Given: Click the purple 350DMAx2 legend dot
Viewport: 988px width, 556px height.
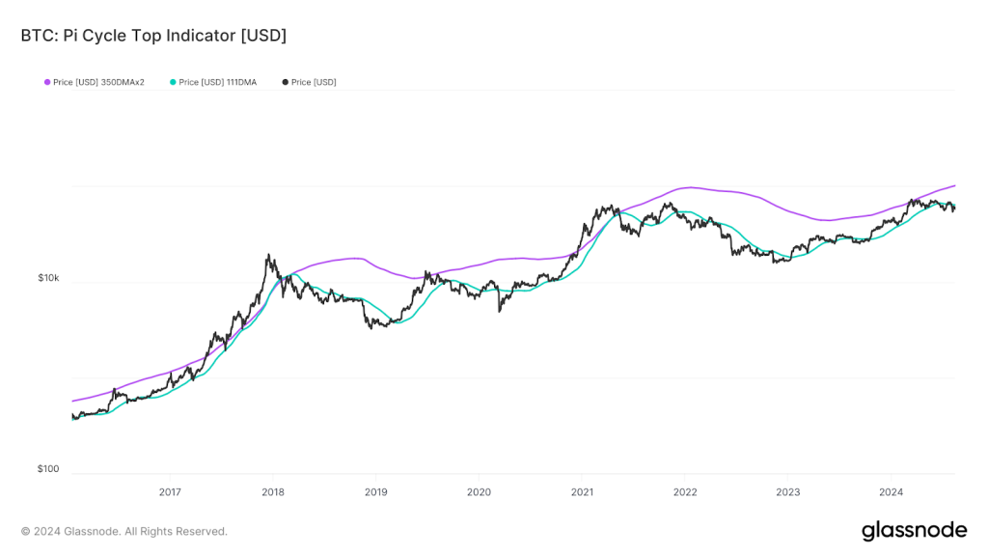Looking at the screenshot, I should pyautogui.click(x=47, y=82).
